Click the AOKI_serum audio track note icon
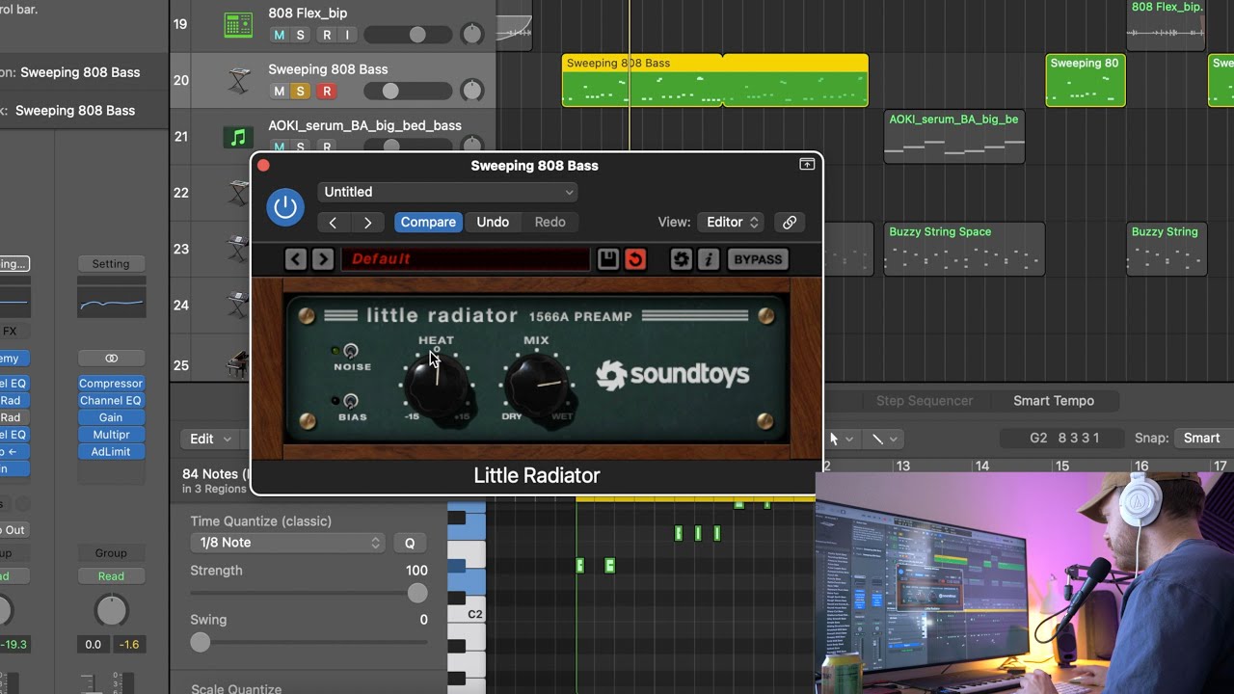This screenshot has height=694, width=1234. pyautogui.click(x=237, y=137)
